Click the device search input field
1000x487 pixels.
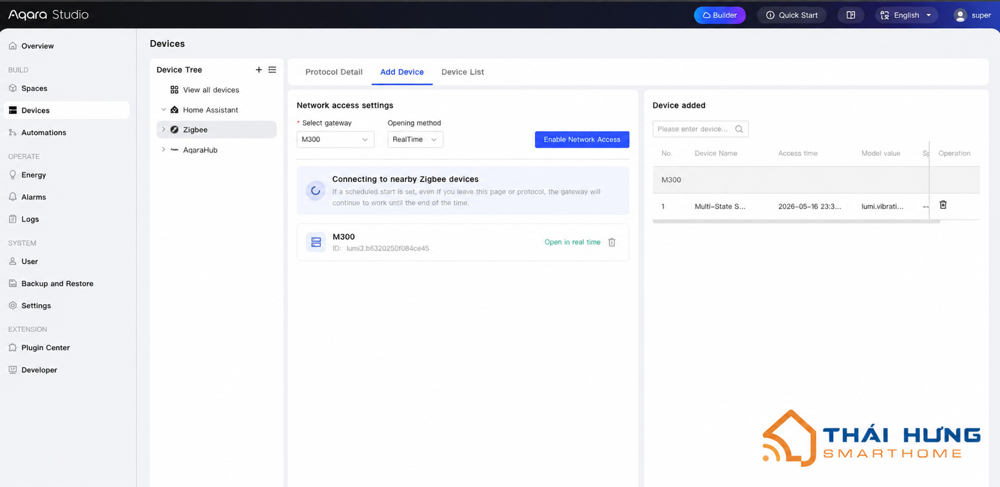[700, 129]
